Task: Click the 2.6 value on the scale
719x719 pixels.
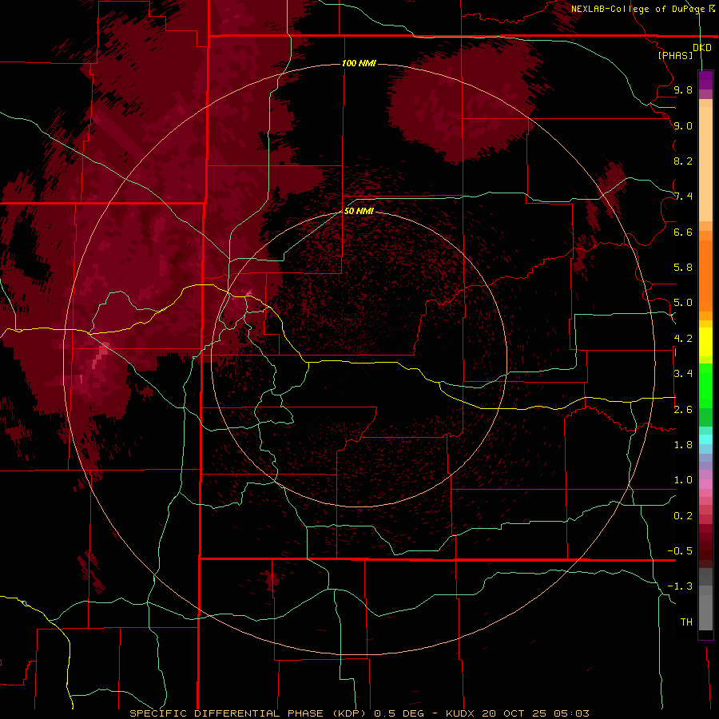Action: [683, 409]
